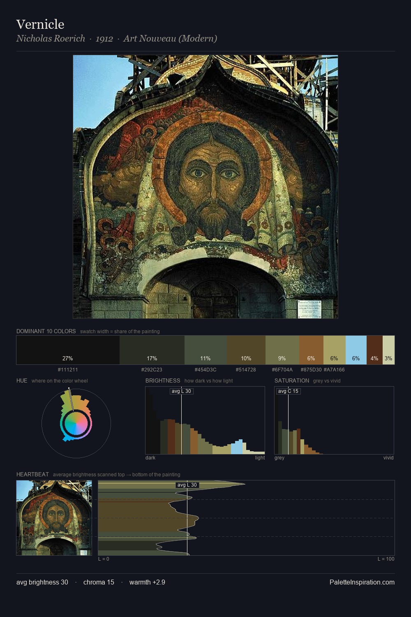Click the year "1912" in subtitle
This screenshot has width=411, height=617.
[x=104, y=39]
